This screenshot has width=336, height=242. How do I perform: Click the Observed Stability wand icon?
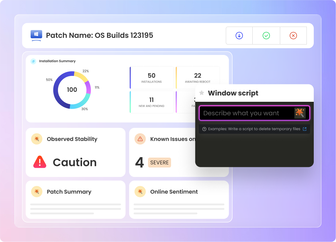[37, 139]
